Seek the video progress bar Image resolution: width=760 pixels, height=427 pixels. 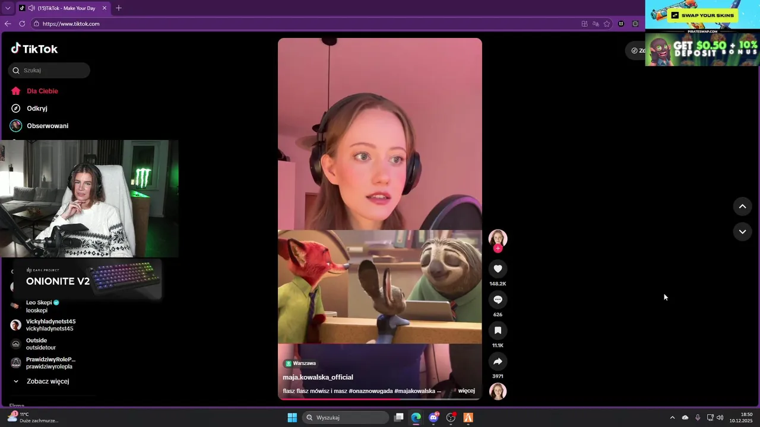tap(380, 399)
